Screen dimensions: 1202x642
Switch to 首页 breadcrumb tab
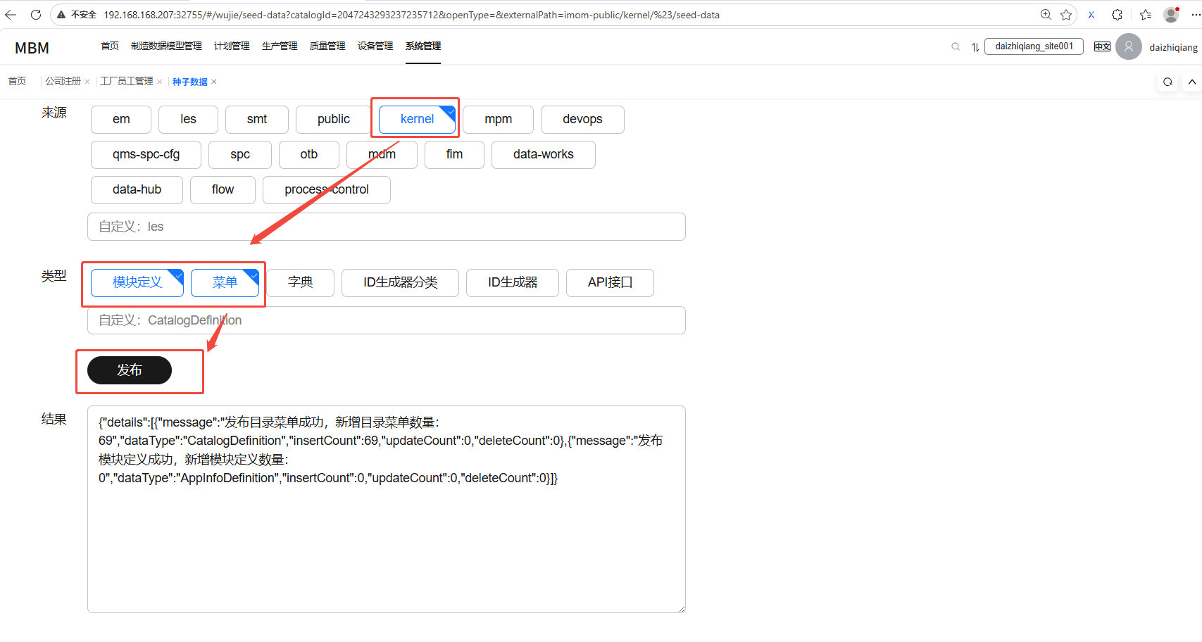[17, 81]
